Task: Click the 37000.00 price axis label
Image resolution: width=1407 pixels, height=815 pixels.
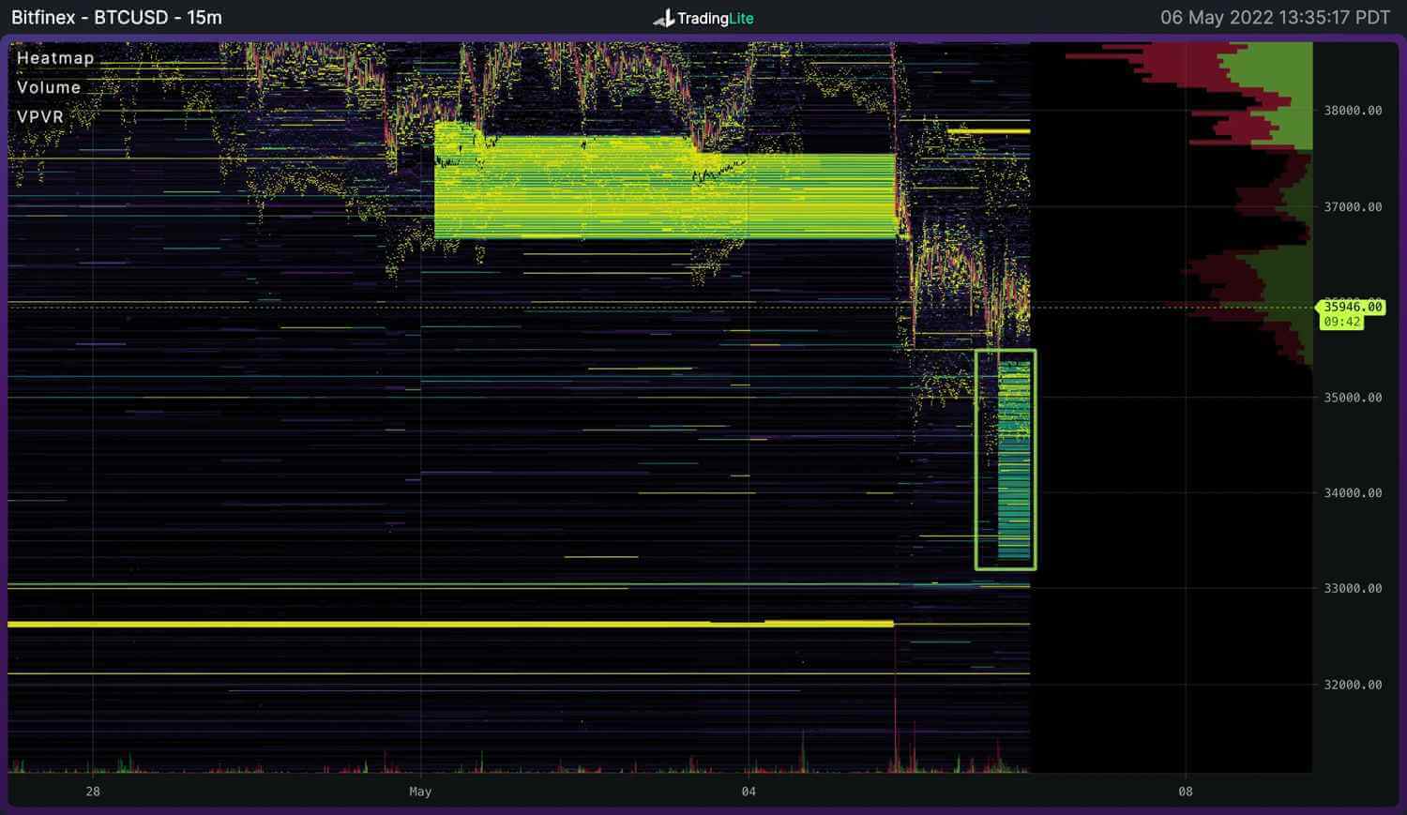Action: (1353, 207)
